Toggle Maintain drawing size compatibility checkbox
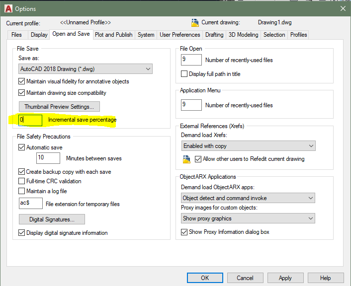351x286 pixels. [x=22, y=92]
